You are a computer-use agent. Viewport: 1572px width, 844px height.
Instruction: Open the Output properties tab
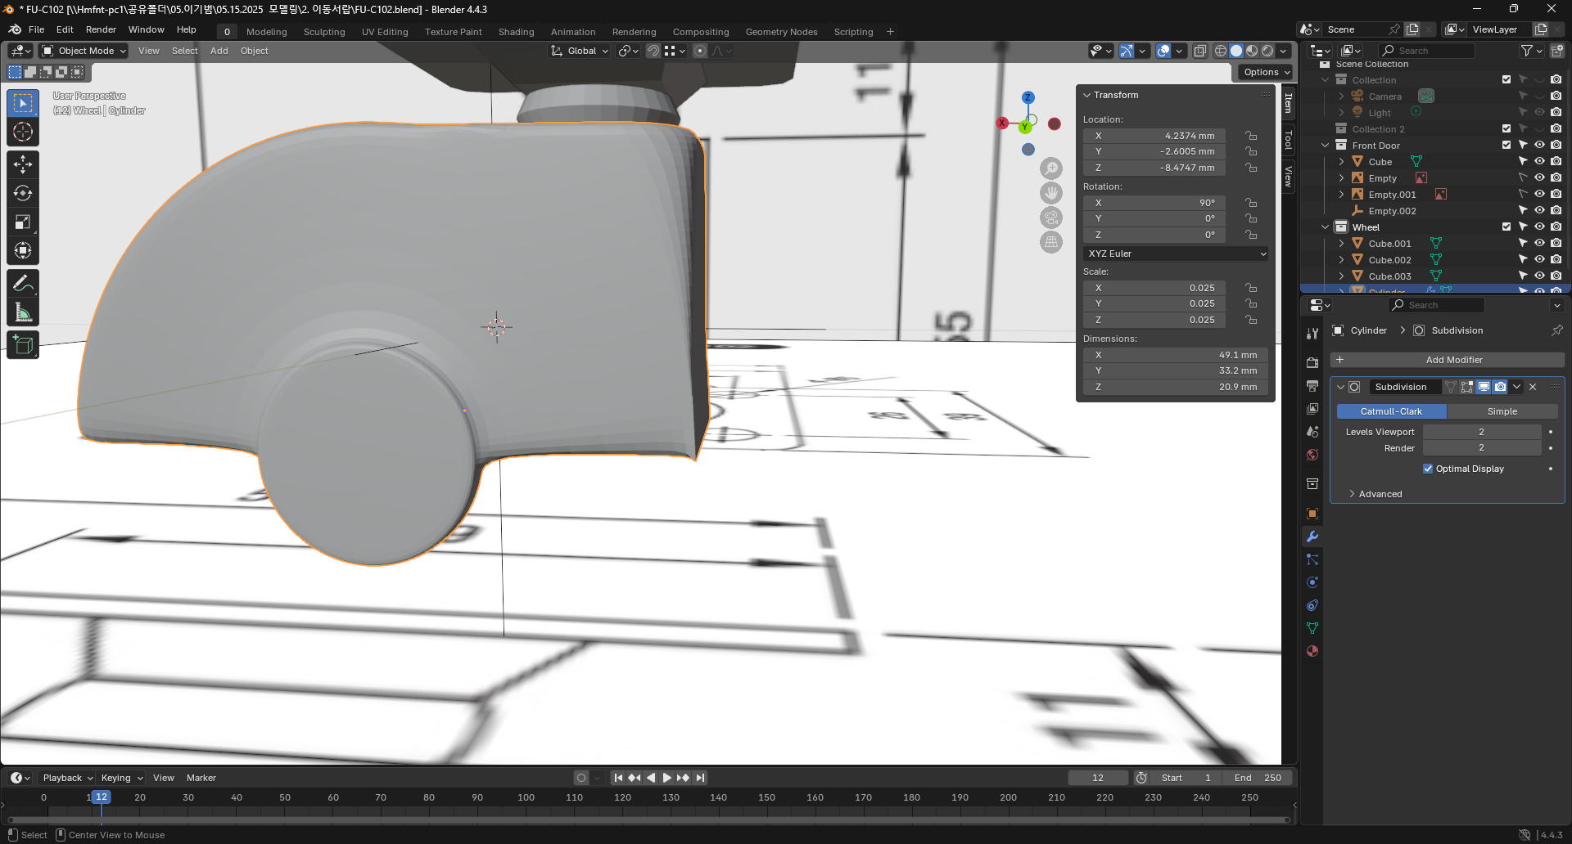pos(1312,386)
